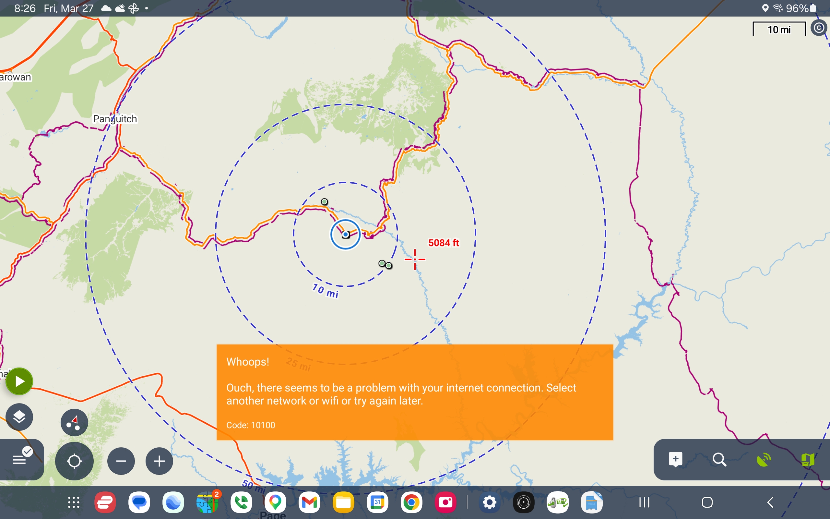Open Google Maps from the taskbar
This screenshot has width=830, height=519.
(x=275, y=502)
